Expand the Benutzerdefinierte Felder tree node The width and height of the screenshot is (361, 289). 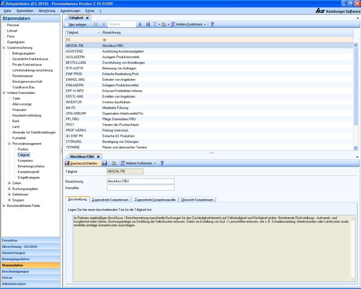(x=4, y=205)
